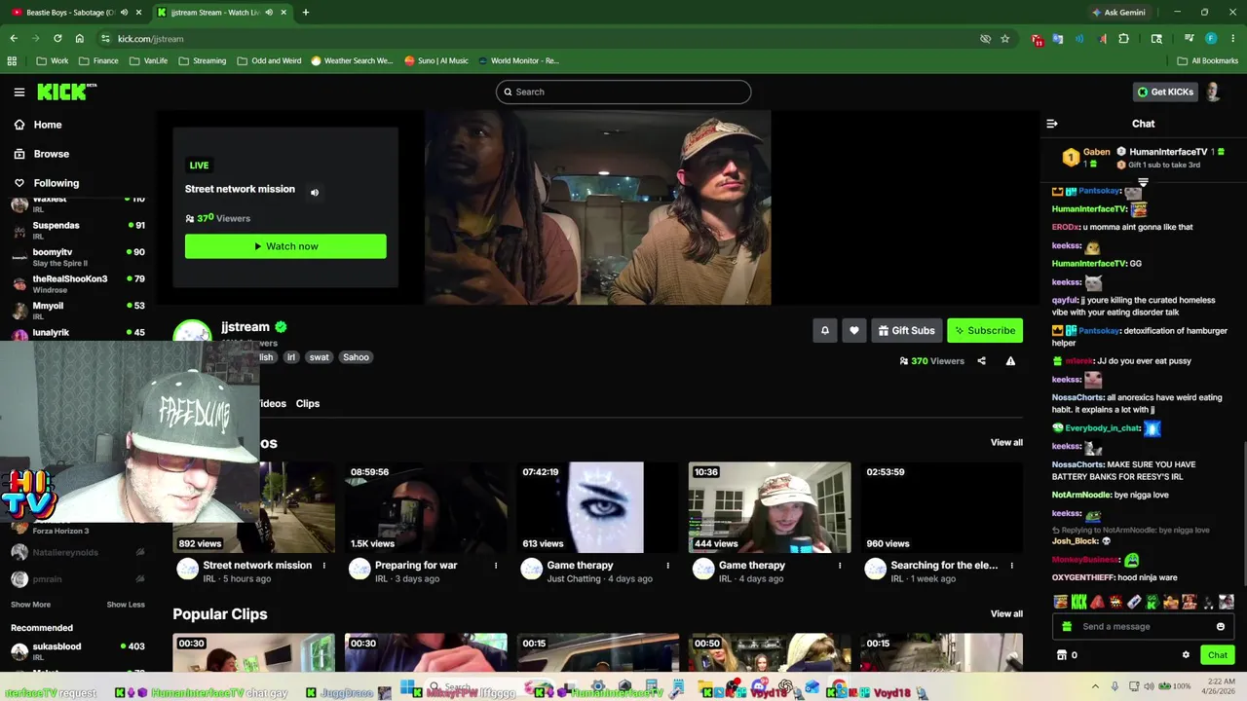Click Ask Gemini button
The image size is (1247, 701).
click(1118, 13)
